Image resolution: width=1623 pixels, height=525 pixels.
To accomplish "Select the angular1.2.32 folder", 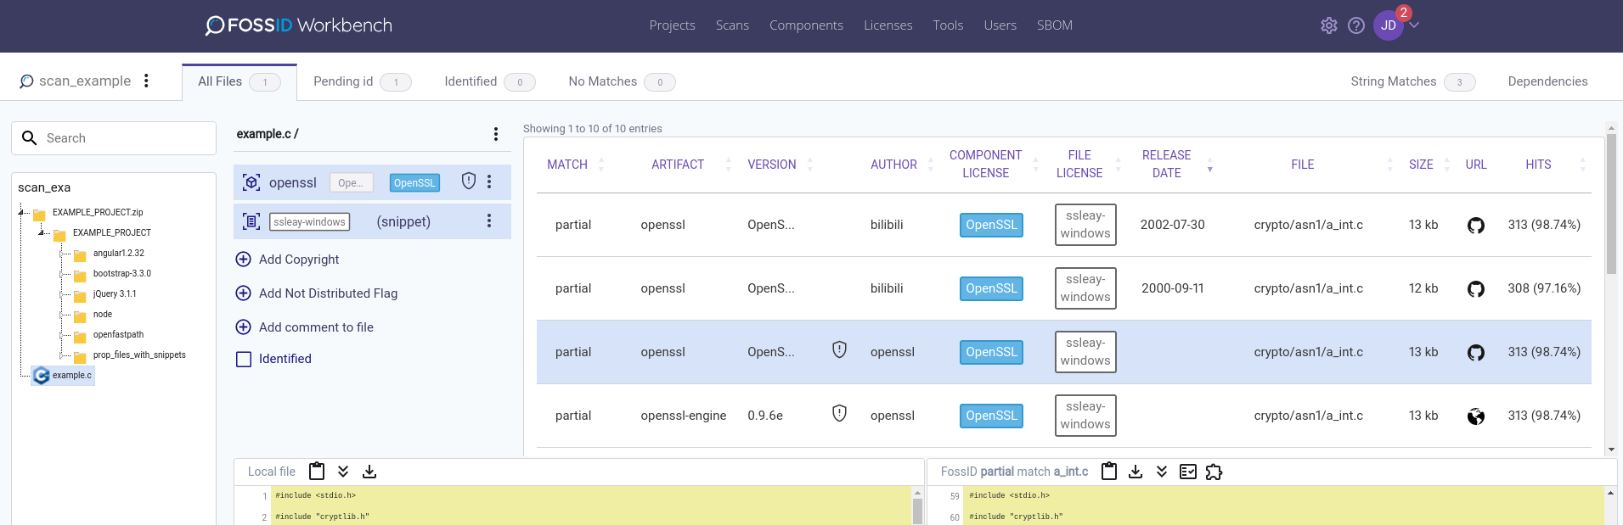I will point(118,253).
